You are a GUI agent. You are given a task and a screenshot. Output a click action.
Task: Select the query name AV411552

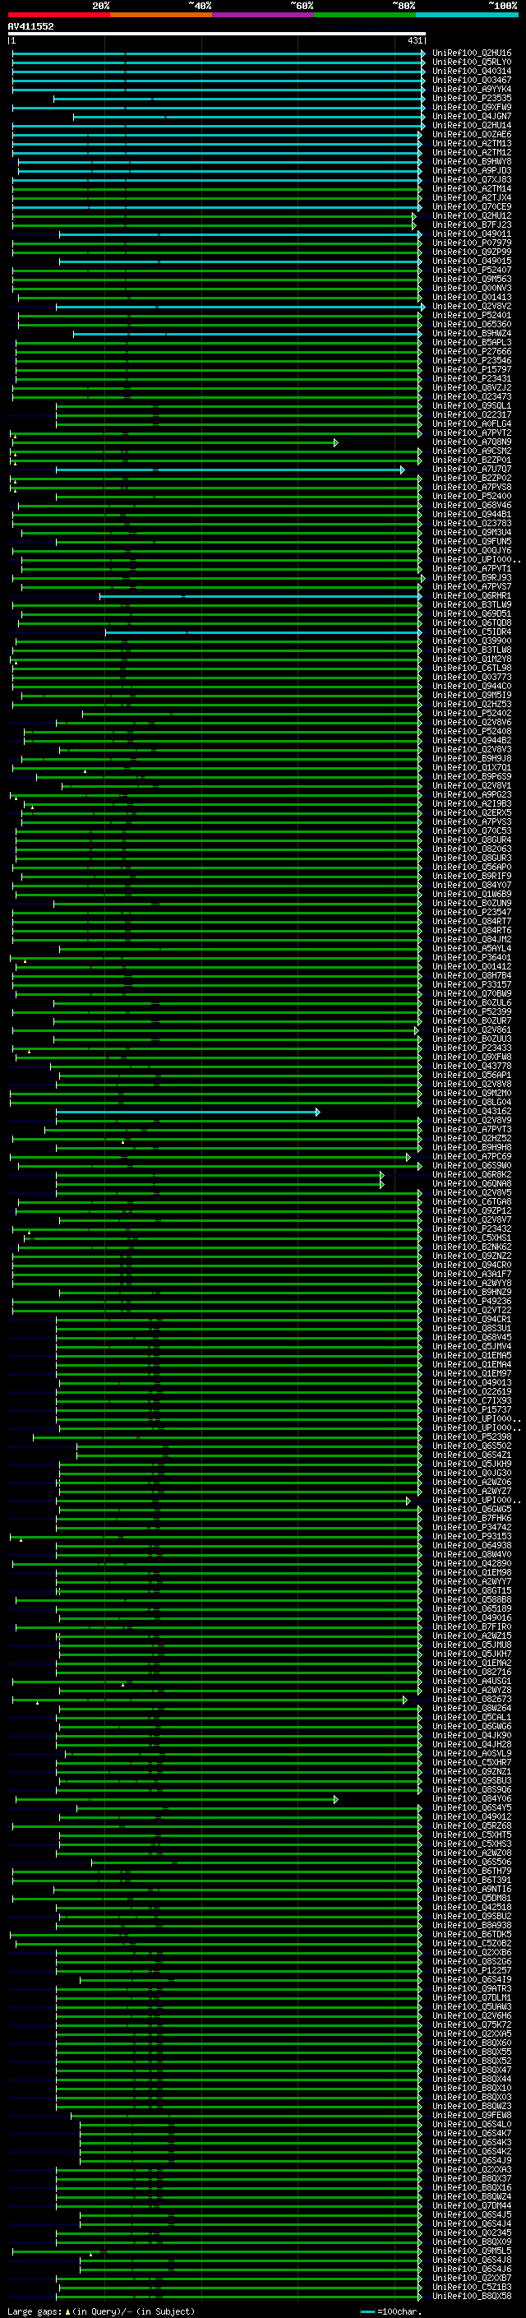pos(30,27)
